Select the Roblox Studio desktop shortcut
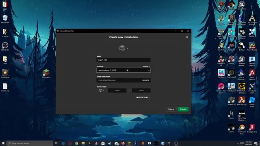Screen dimensions: 260x146 tap(252, 102)
